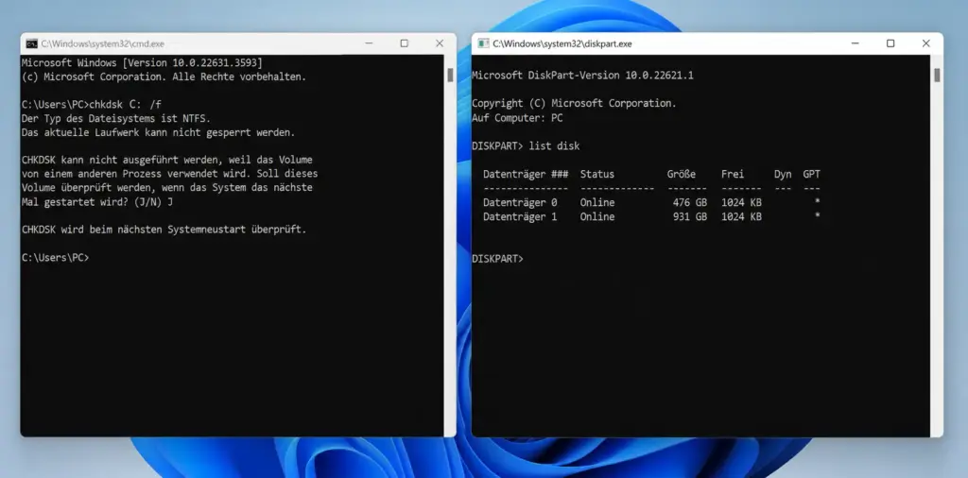Image resolution: width=968 pixels, height=478 pixels.
Task: Maximize the diskpart.exe window
Action: (890, 43)
